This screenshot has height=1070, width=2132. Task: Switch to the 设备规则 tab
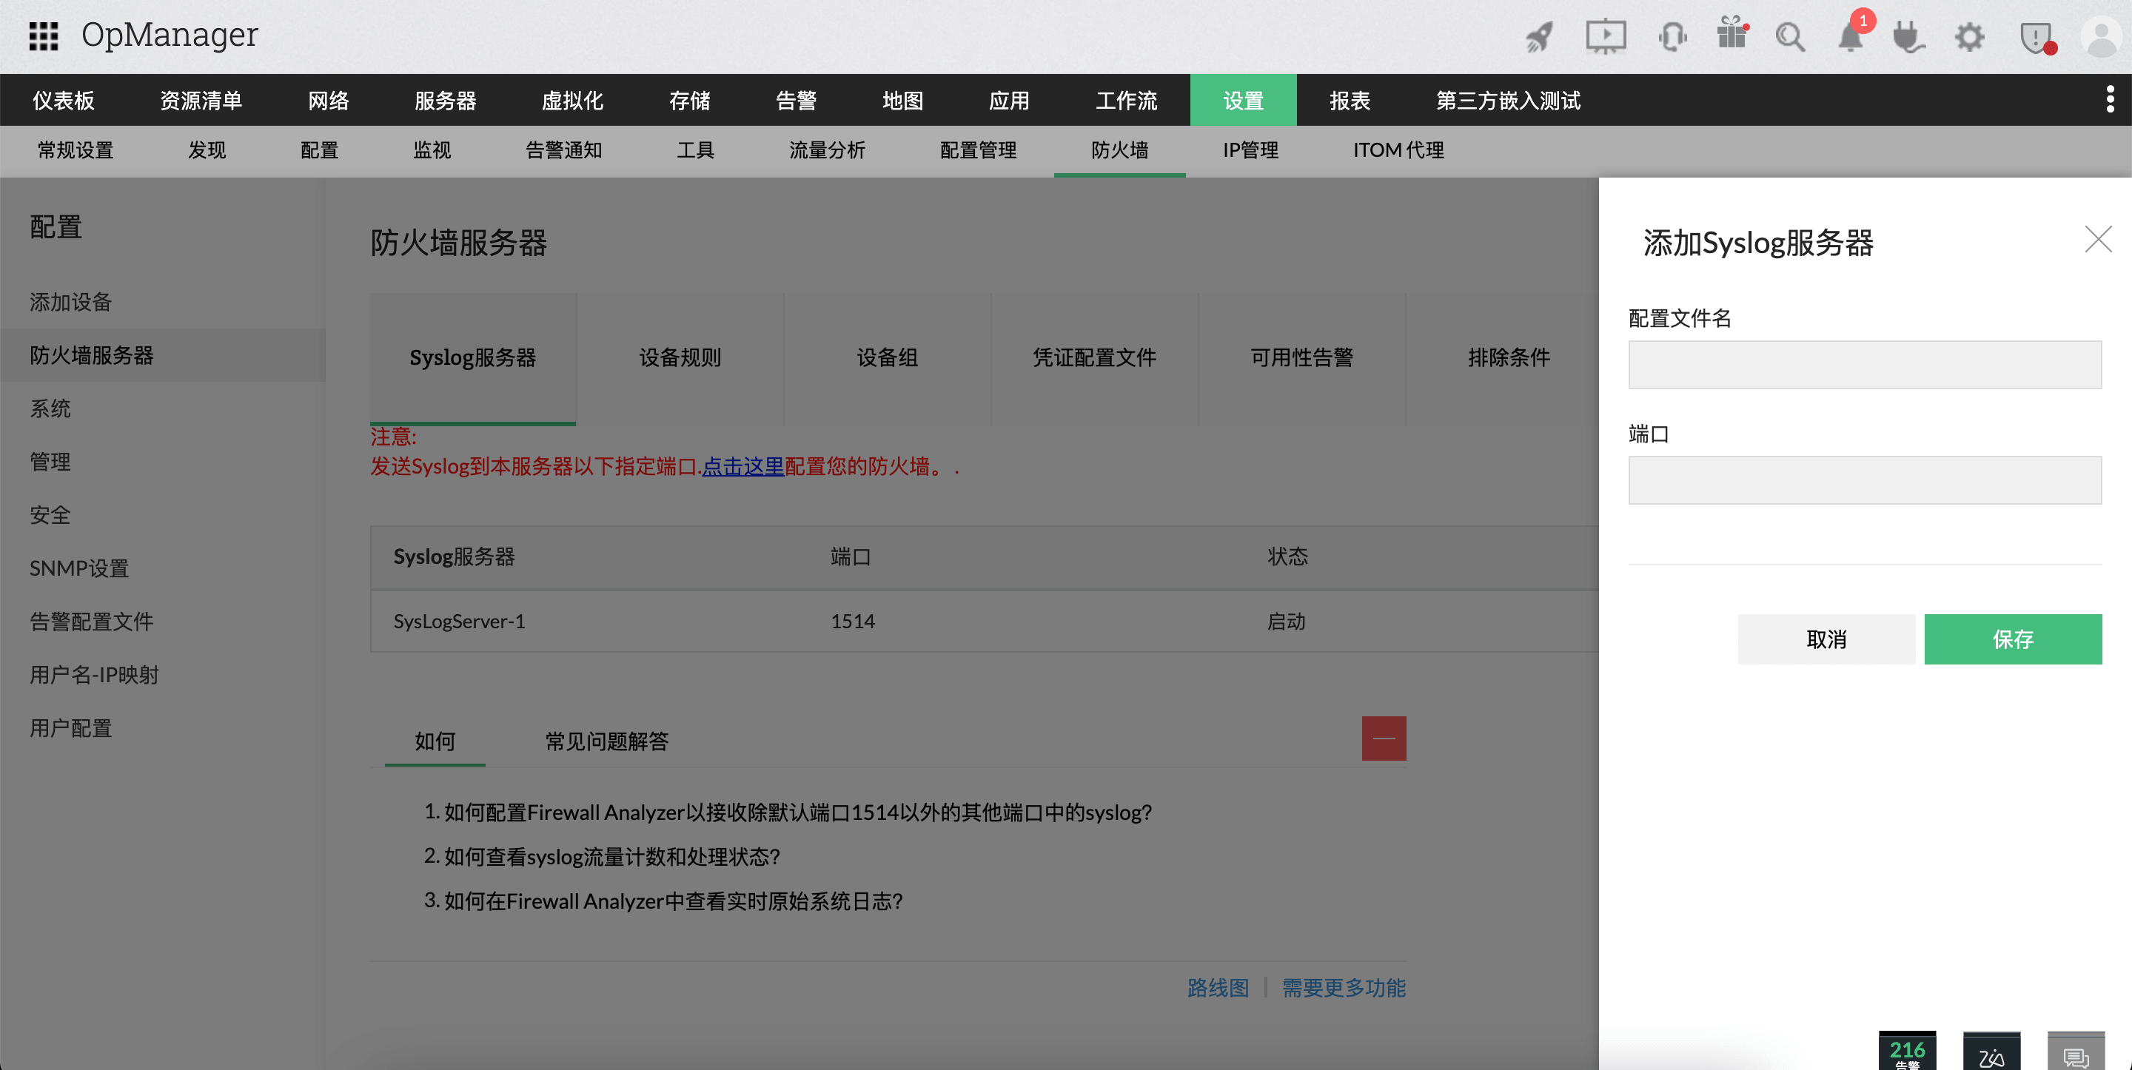680,357
